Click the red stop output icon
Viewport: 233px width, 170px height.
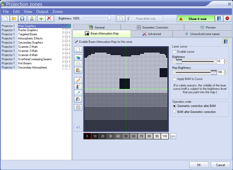227,19
